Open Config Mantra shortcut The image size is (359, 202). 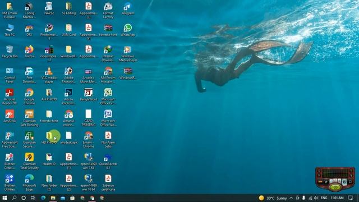29,11
